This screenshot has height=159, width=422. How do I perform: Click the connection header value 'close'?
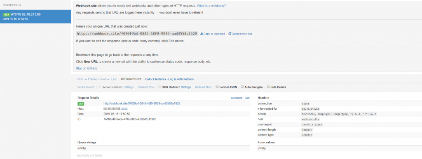coord(306,104)
